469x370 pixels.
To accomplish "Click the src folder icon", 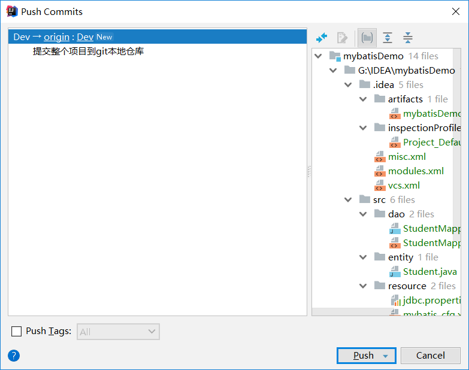I will click(365, 199).
